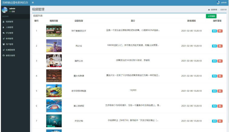Click red 删除 button for 魔女宅急便

pos(220,76)
